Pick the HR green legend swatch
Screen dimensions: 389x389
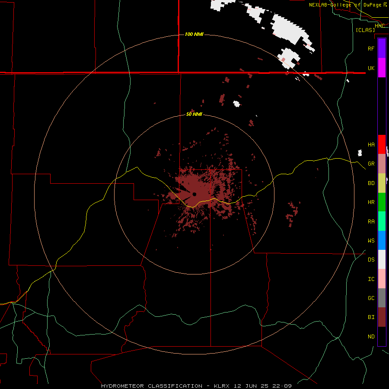tap(382, 202)
